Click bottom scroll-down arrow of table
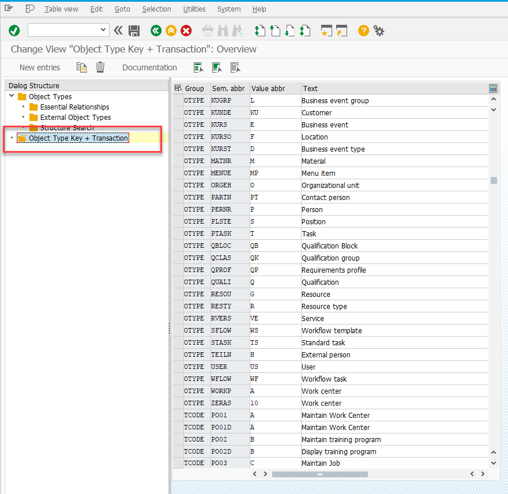Viewport: 508px width, 494px height. pyautogui.click(x=494, y=463)
